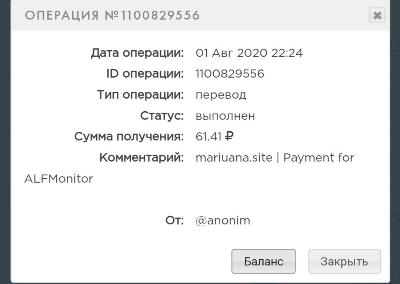Click the Дата операции label
Screen dimensions: 400x284
click(137, 53)
